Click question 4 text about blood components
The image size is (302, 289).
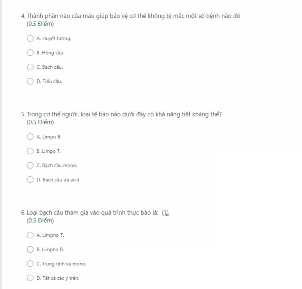133,16
